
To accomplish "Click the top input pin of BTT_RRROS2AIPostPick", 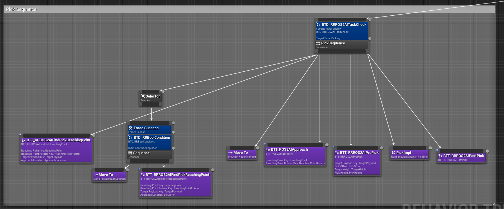I will coord(462,151).
